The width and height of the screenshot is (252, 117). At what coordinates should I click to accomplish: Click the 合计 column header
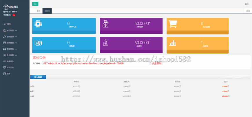(226, 82)
